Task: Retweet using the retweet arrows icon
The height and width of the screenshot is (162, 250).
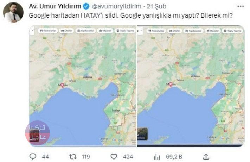Action: pos(73,157)
